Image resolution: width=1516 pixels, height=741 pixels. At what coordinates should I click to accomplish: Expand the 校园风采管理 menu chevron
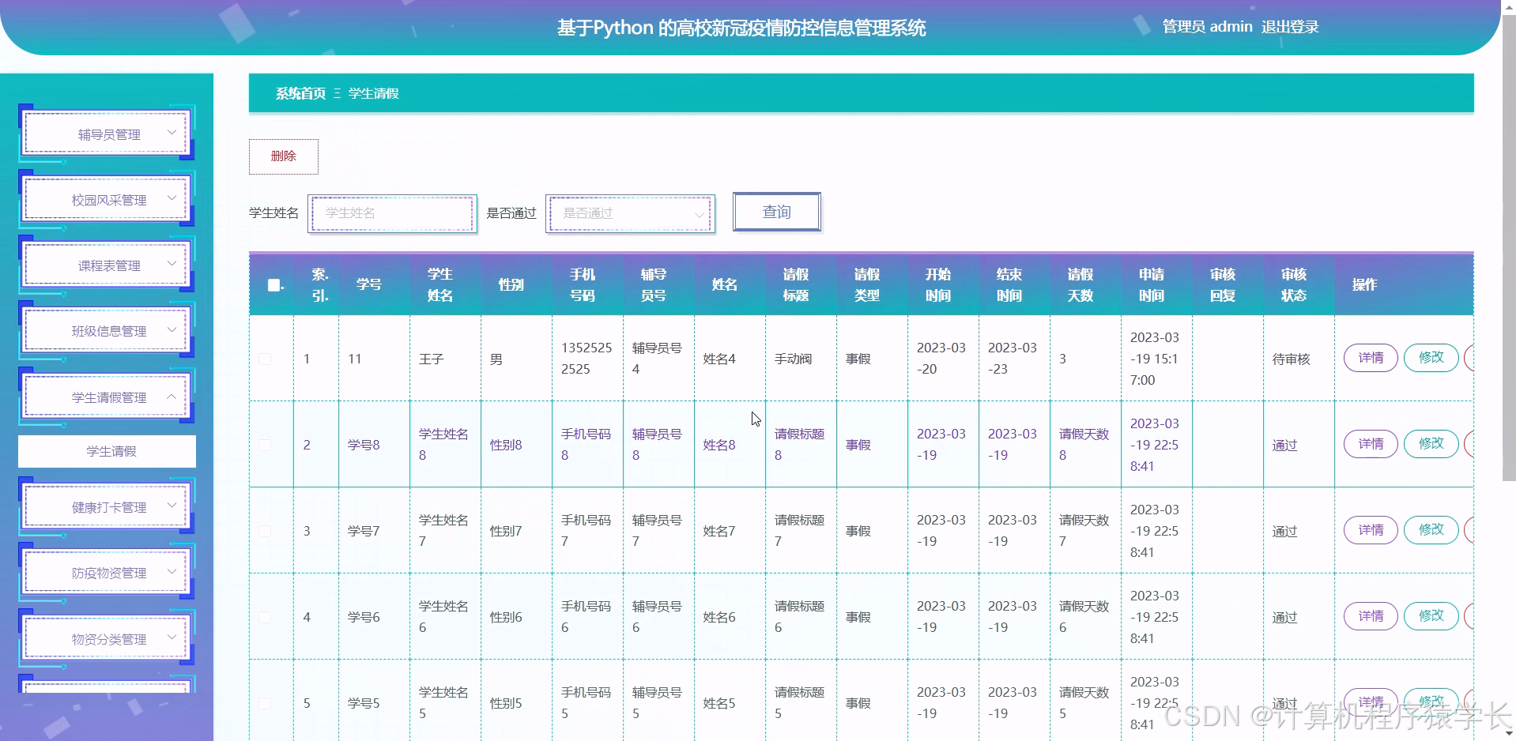[x=172, y=198]
